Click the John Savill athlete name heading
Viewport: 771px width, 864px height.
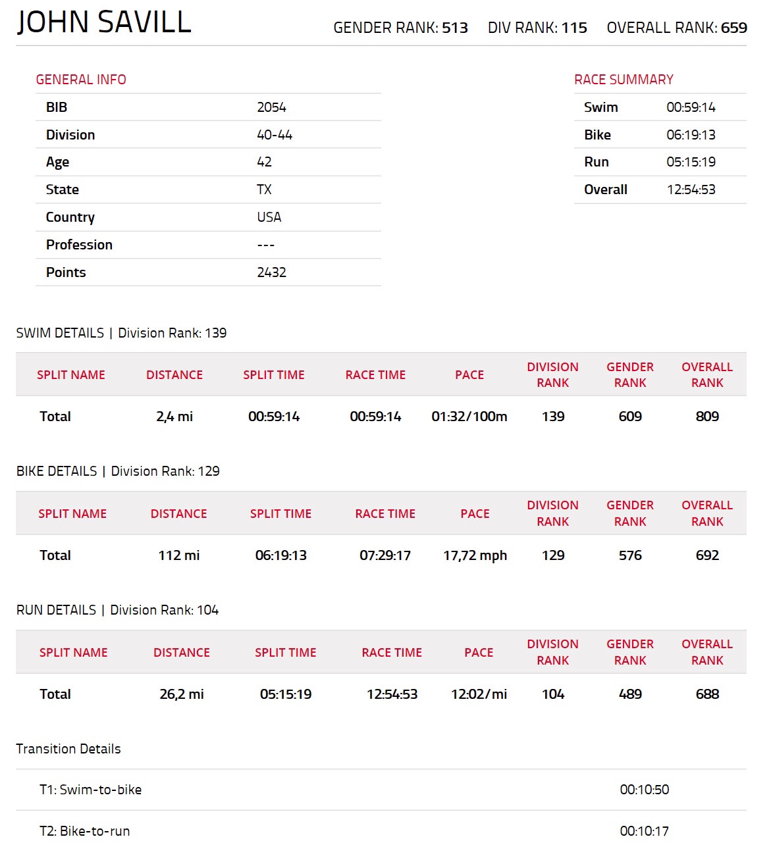[104, 22]
